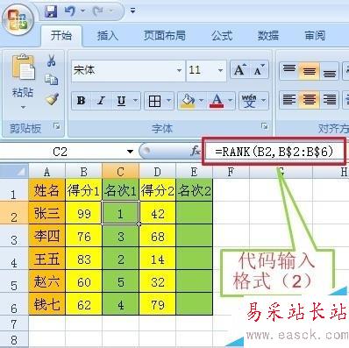The height and width of the screenshot is (348, 349).
Task: Open the fill color dropdown arrow
Action: 202,101
